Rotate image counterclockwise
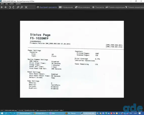Screen dimensions: 144x115 click(x=10, y=7)
